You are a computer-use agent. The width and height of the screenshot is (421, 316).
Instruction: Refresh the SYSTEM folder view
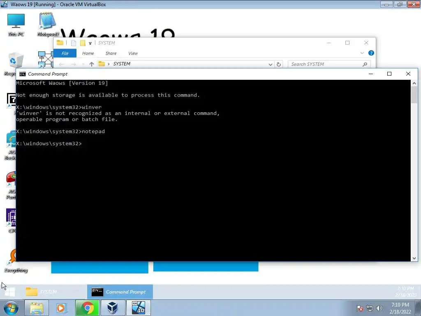(x=279, y=64)
